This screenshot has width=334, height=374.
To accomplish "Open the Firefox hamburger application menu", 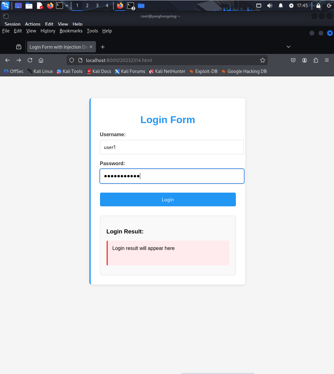I will [x=327, y=60].
